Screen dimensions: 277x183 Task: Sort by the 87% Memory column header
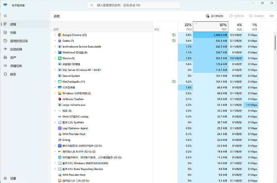pos(211,26)
